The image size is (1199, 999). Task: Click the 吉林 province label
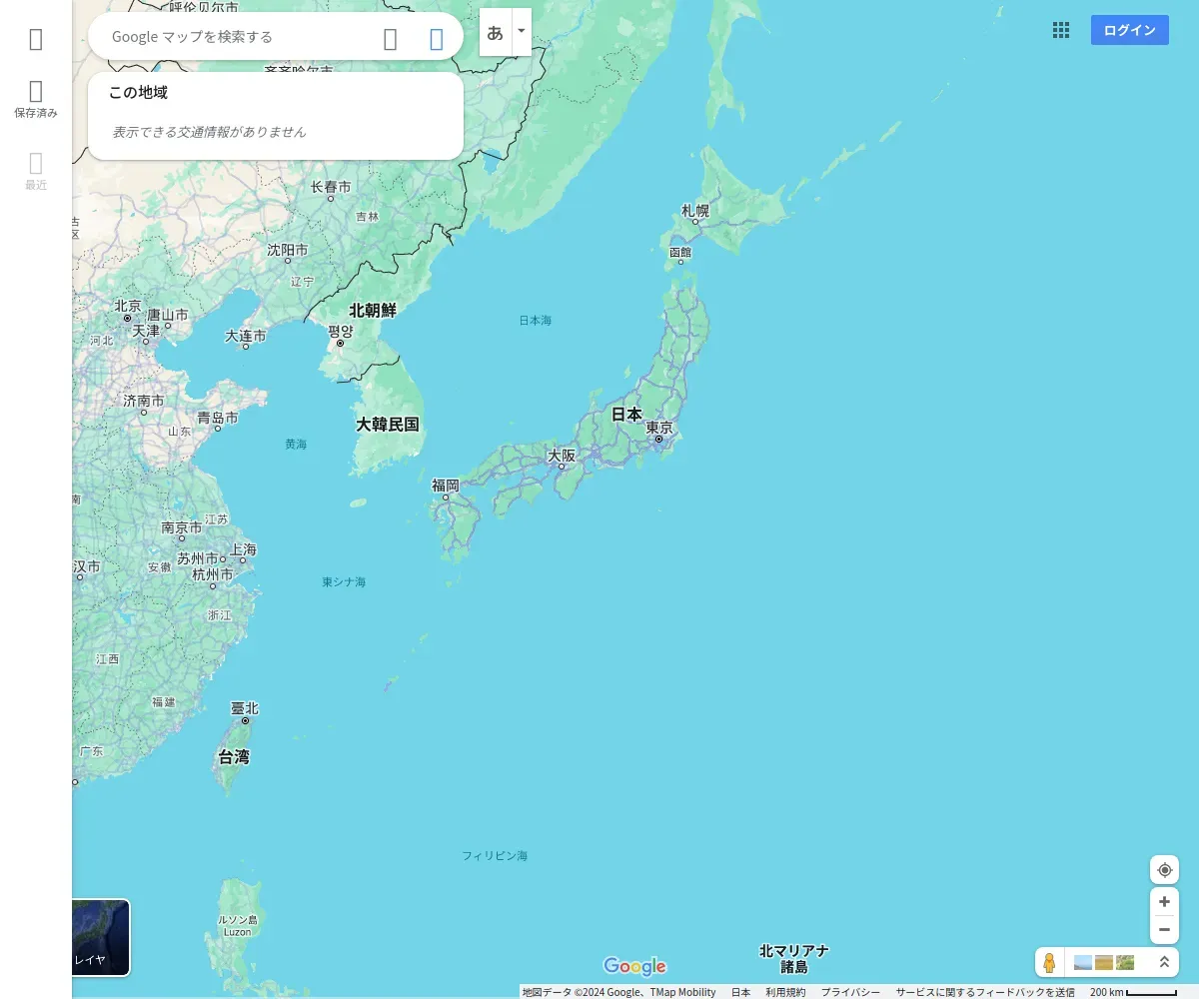368,217
